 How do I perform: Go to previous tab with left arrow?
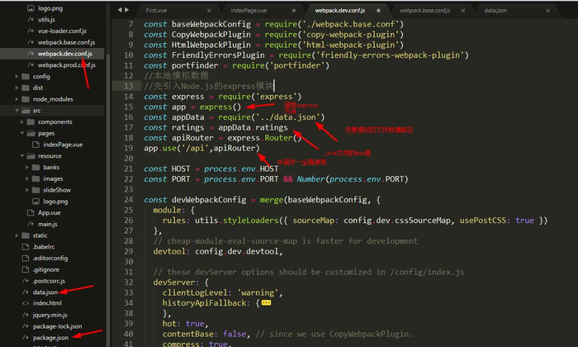[x=120, y=10]
